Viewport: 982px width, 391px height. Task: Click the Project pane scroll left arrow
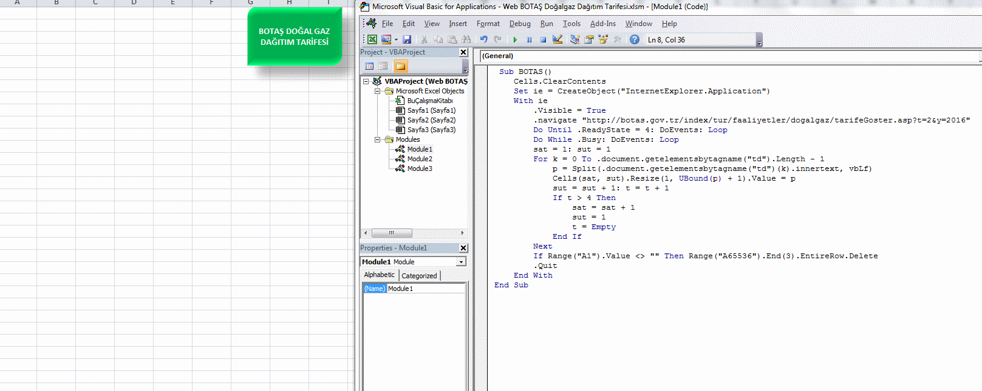click(x=365, y=233)
